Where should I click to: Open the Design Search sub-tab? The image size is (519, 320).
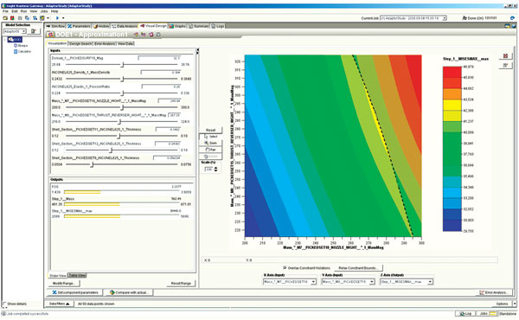[x=80, y=43]
